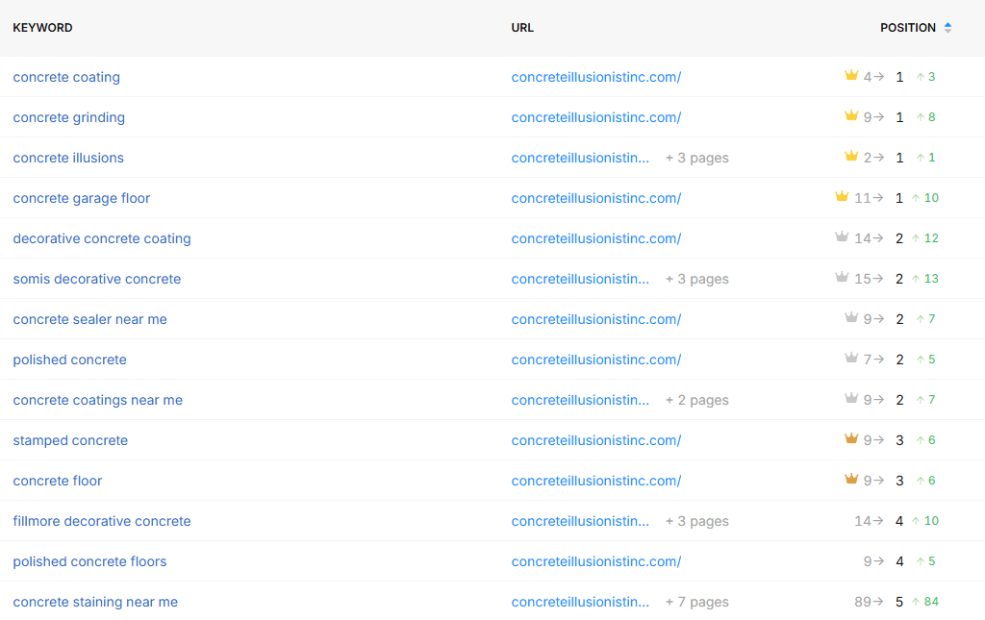Click silver crown in polished concrete row
Screen dimensions: 985x620
(851, 358)
